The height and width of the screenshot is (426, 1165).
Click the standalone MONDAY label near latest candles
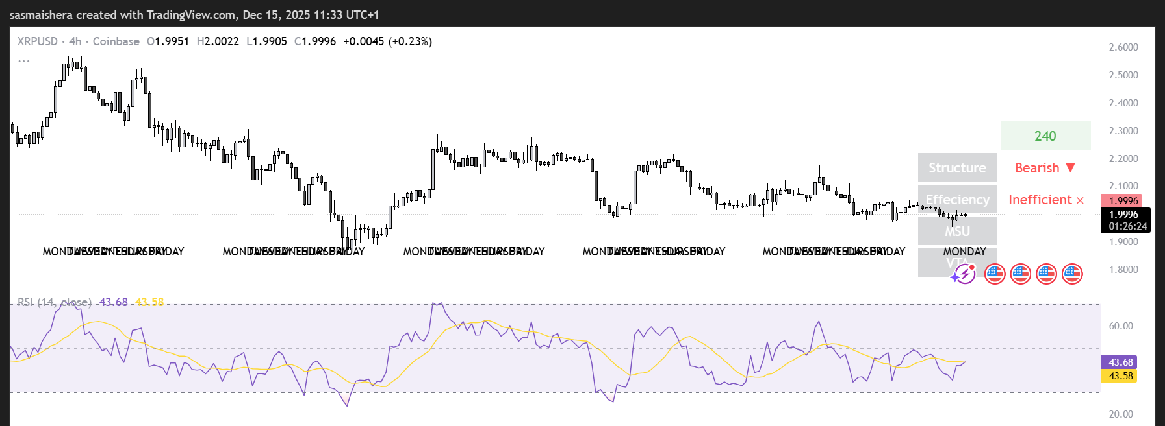965,252
